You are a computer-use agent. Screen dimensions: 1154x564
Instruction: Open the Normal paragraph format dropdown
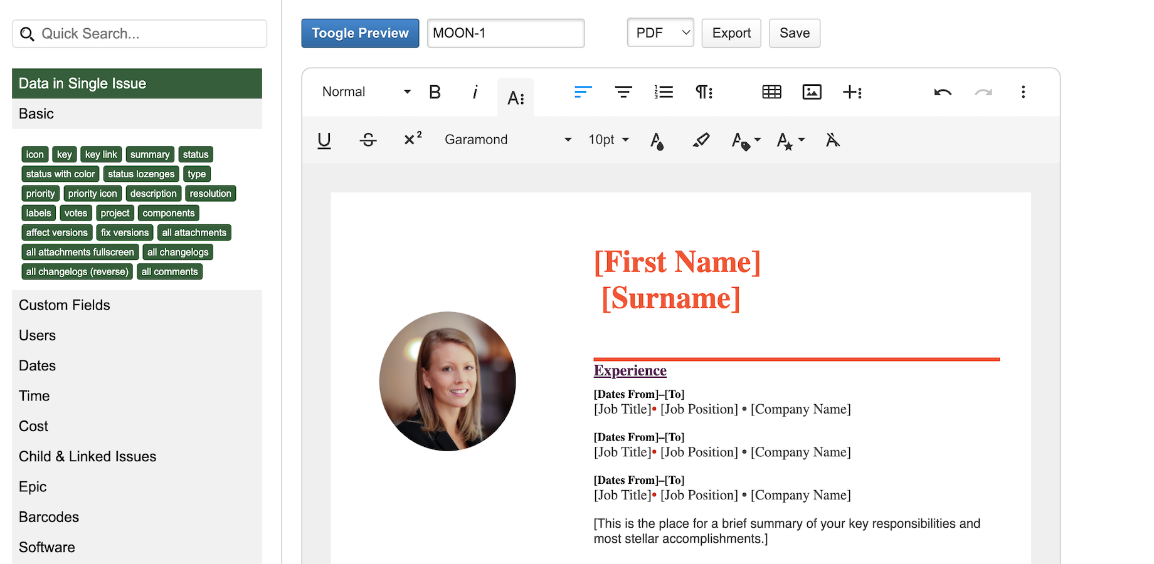(x=366, y=92)
